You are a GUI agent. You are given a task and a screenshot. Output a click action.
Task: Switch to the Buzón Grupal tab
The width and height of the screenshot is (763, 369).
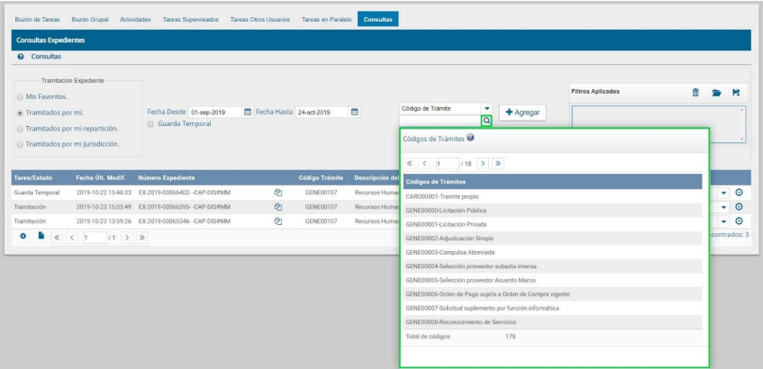click(90, 20)
